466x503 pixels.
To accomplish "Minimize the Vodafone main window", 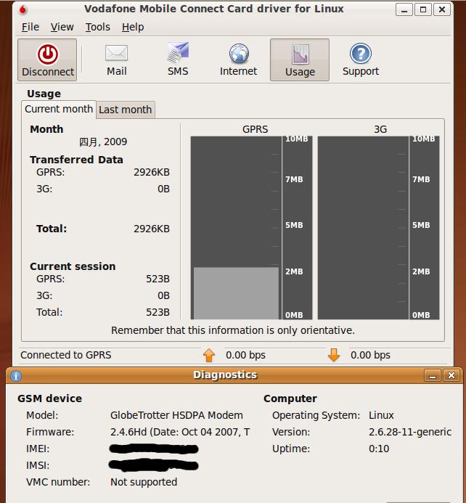I will (404, 9).
